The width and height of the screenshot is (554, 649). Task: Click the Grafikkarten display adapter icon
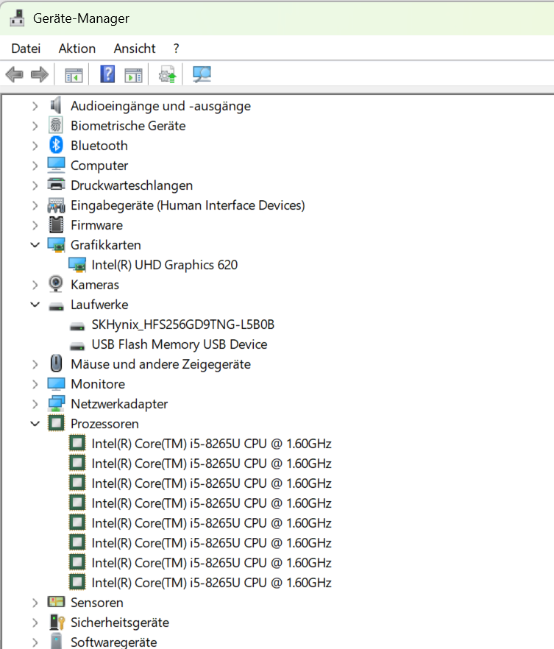[x=56, y=245]
